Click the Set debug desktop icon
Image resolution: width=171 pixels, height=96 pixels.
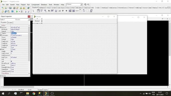pos(88,5)
